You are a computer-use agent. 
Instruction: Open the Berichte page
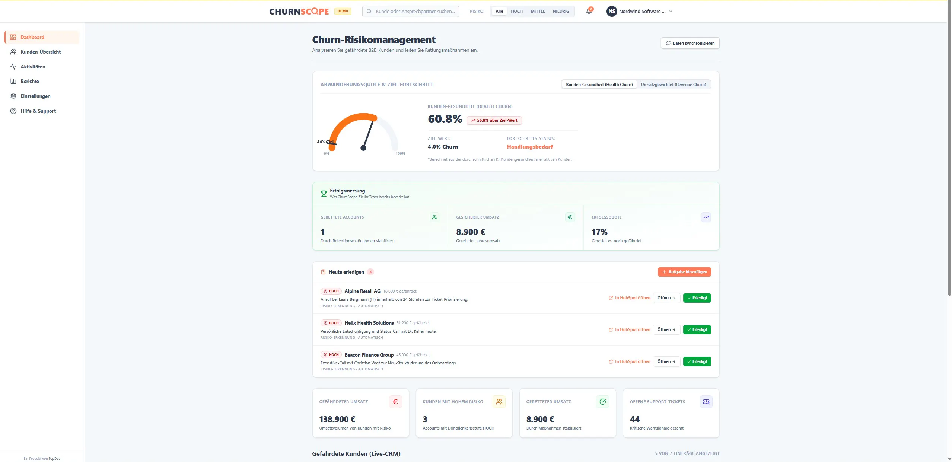(42, 81)
